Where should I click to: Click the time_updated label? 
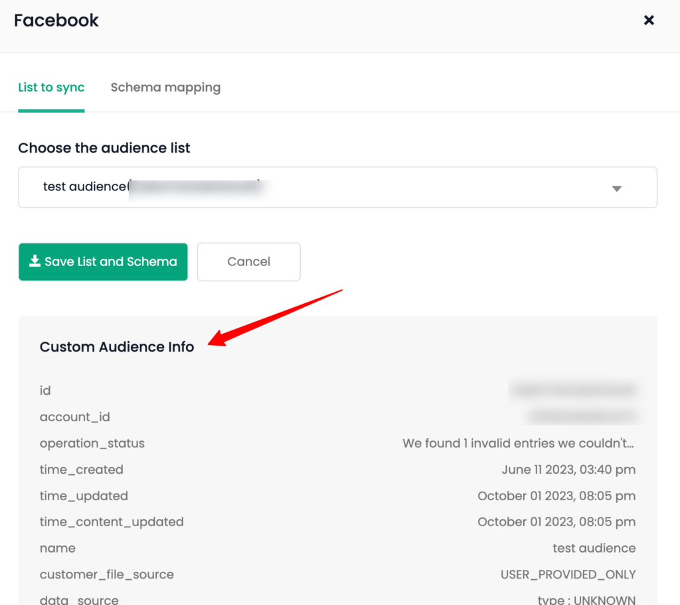(84, 496)
